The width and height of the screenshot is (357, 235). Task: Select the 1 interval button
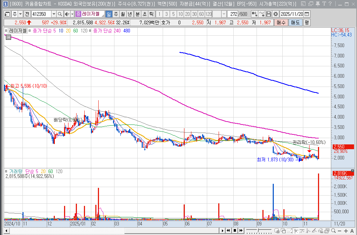click(159, 14)
